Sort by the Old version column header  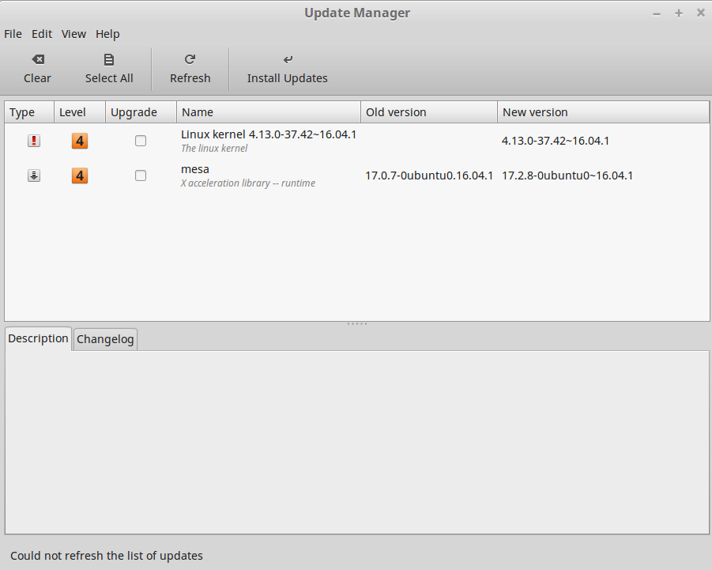(429, 112)
